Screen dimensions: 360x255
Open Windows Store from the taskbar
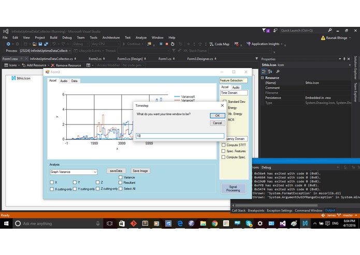click(x=122, y=224)
